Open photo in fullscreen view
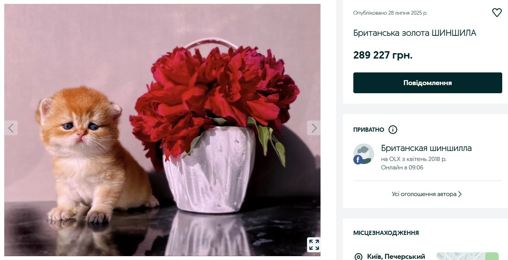Viewport: 508px width, 260px height. pos(314,245)
